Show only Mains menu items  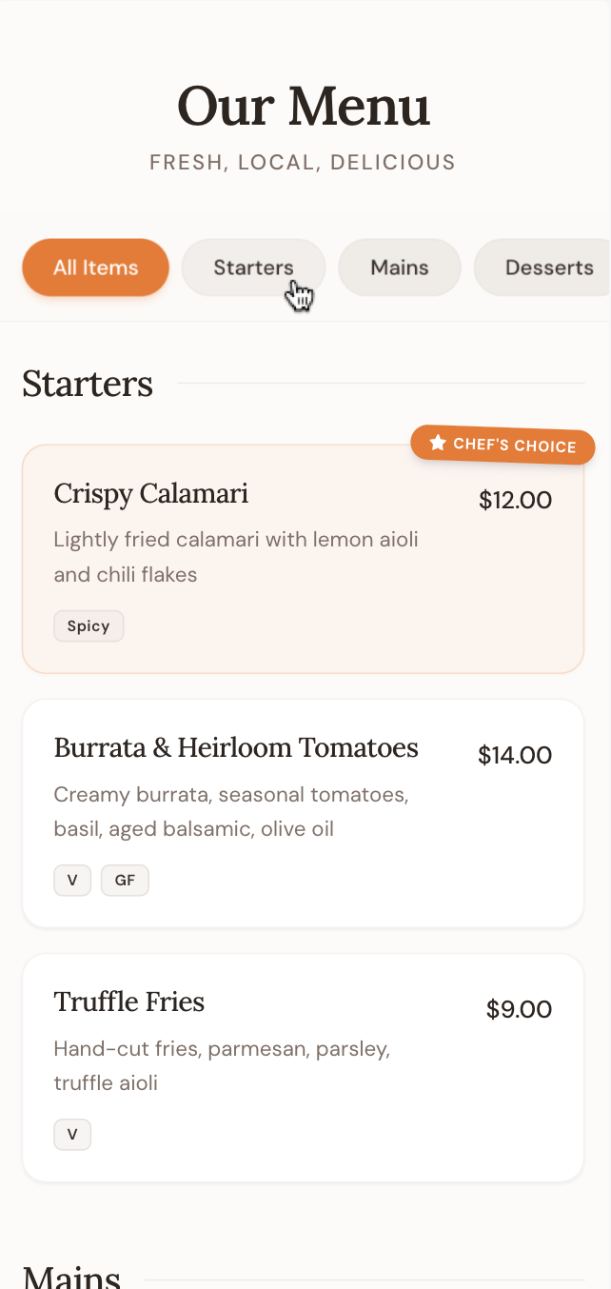point(400,268)
